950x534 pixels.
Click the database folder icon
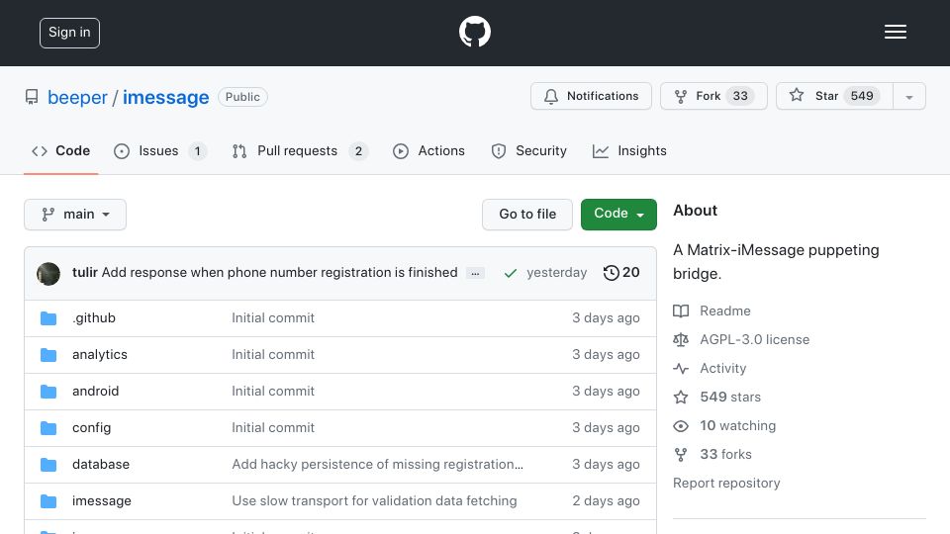48,465
